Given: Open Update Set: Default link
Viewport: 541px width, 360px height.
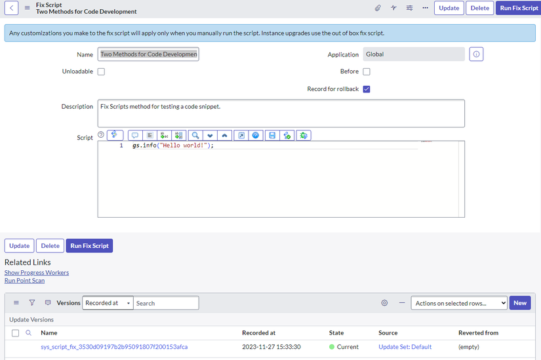Looking at the screenshot, I should [405, 347].
